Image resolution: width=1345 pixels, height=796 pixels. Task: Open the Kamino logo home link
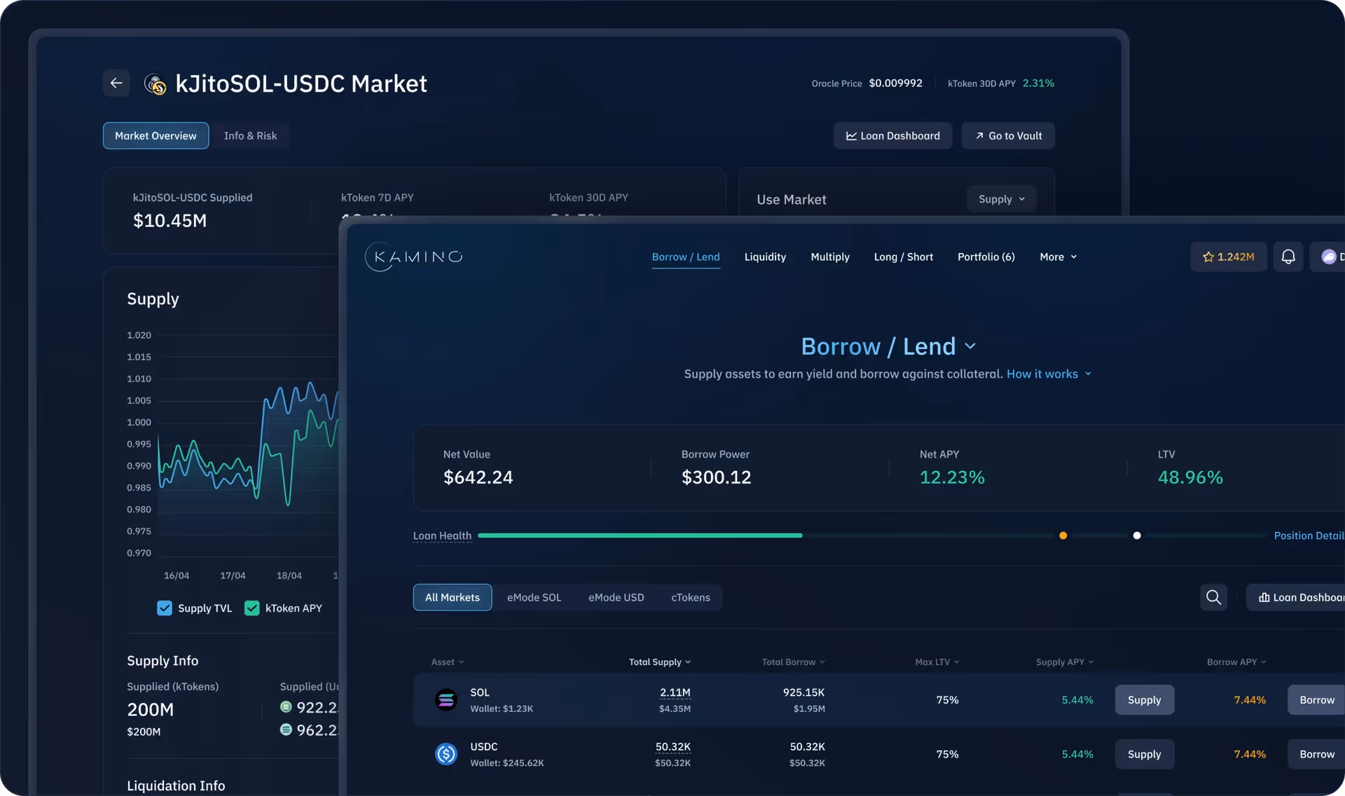tap(414, 256)
